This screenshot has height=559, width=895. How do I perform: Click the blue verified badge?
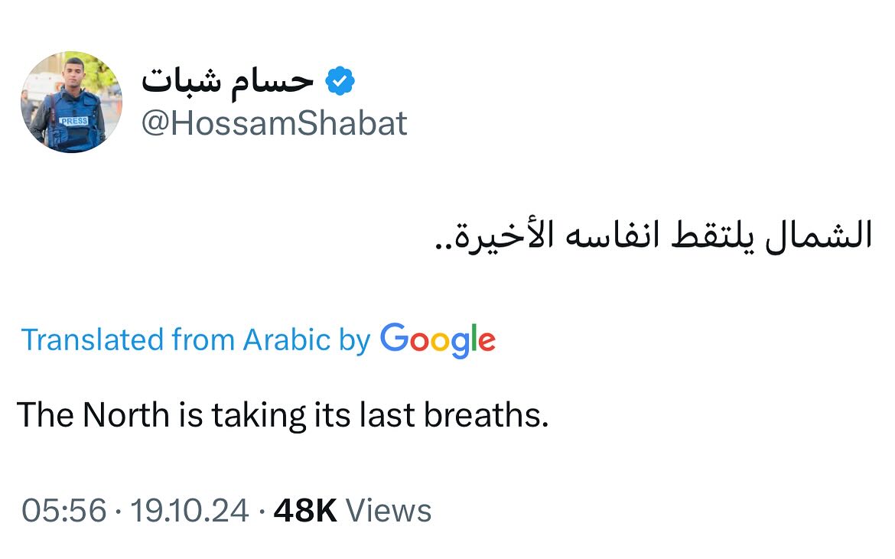coord(340,81)
